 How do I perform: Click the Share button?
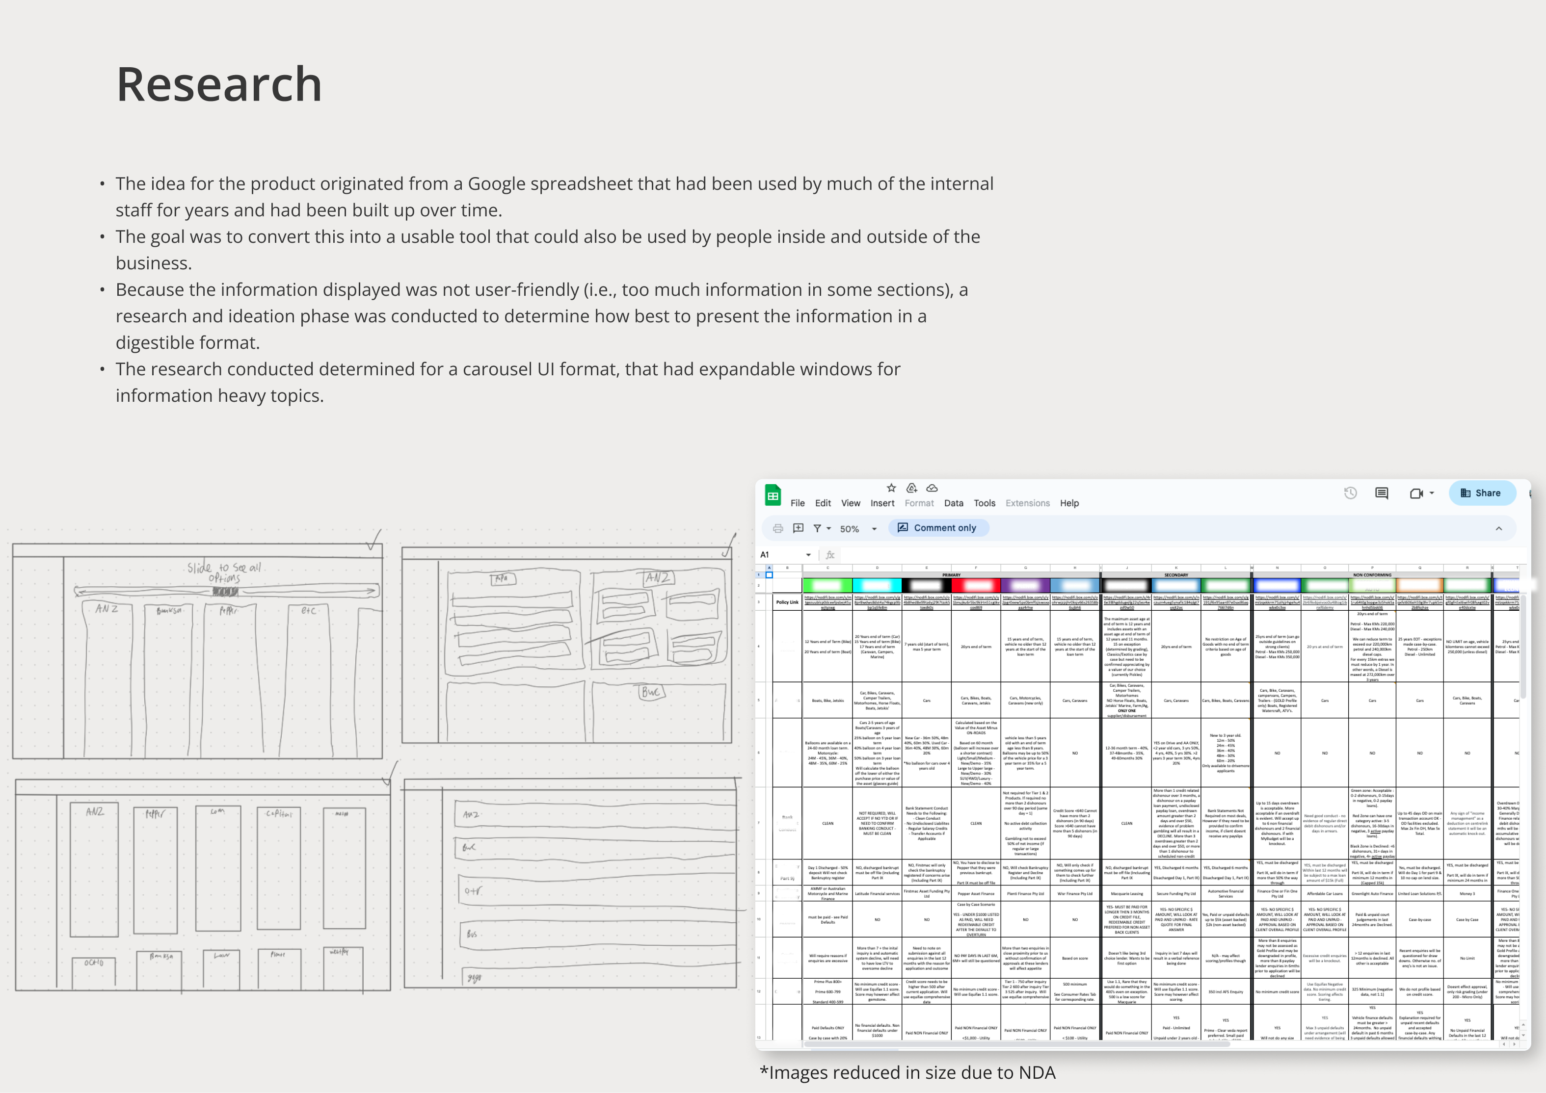pyautogui.click(x=1481, y=494)
